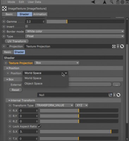Viewport: 129px width, 141px height.
Task: Toggle the R.X animation dot
Action: [10, 111]
